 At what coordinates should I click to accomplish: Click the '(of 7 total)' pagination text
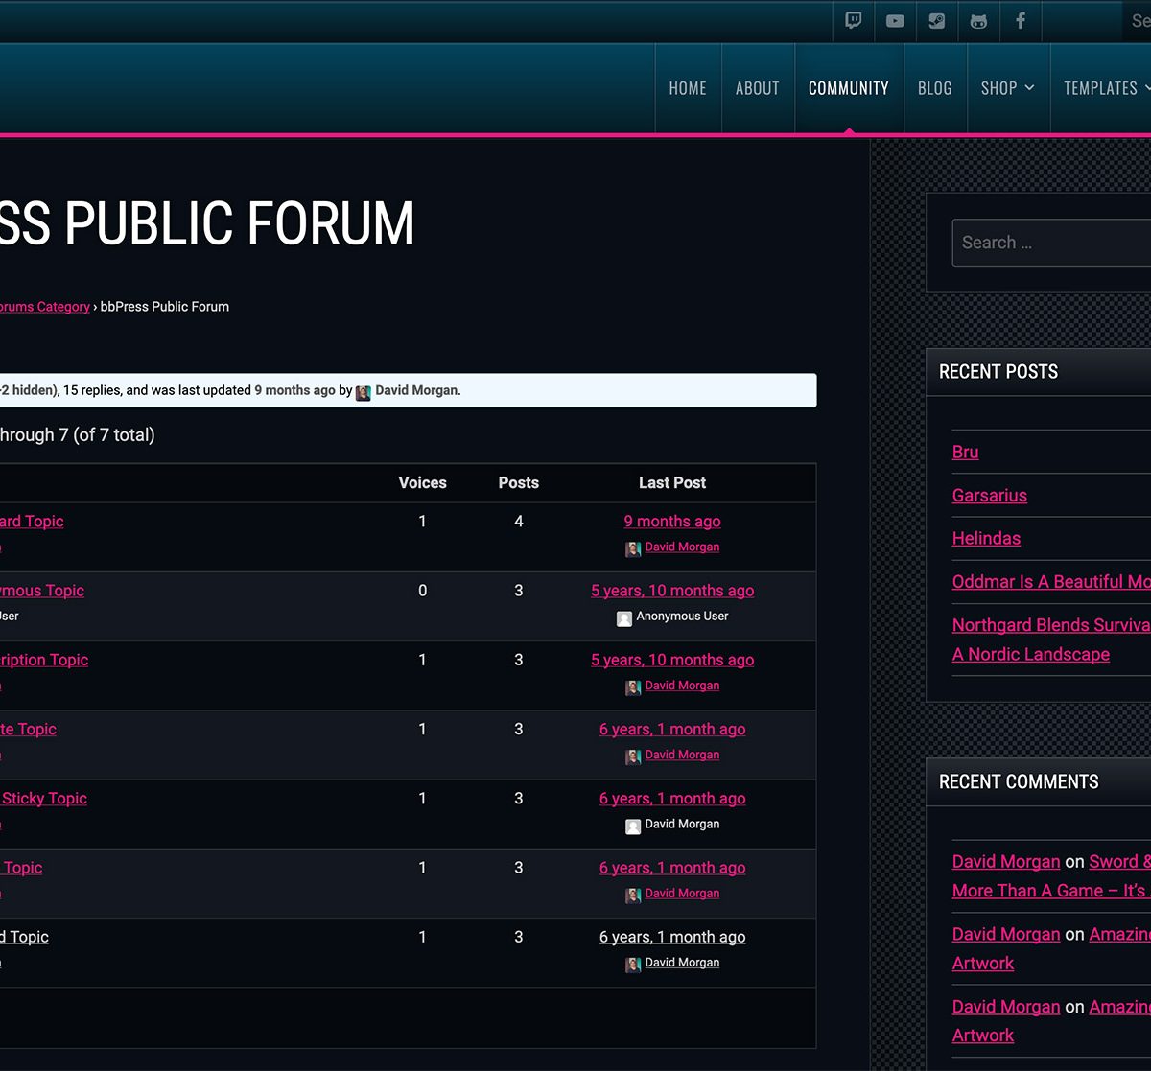point(114,434)
